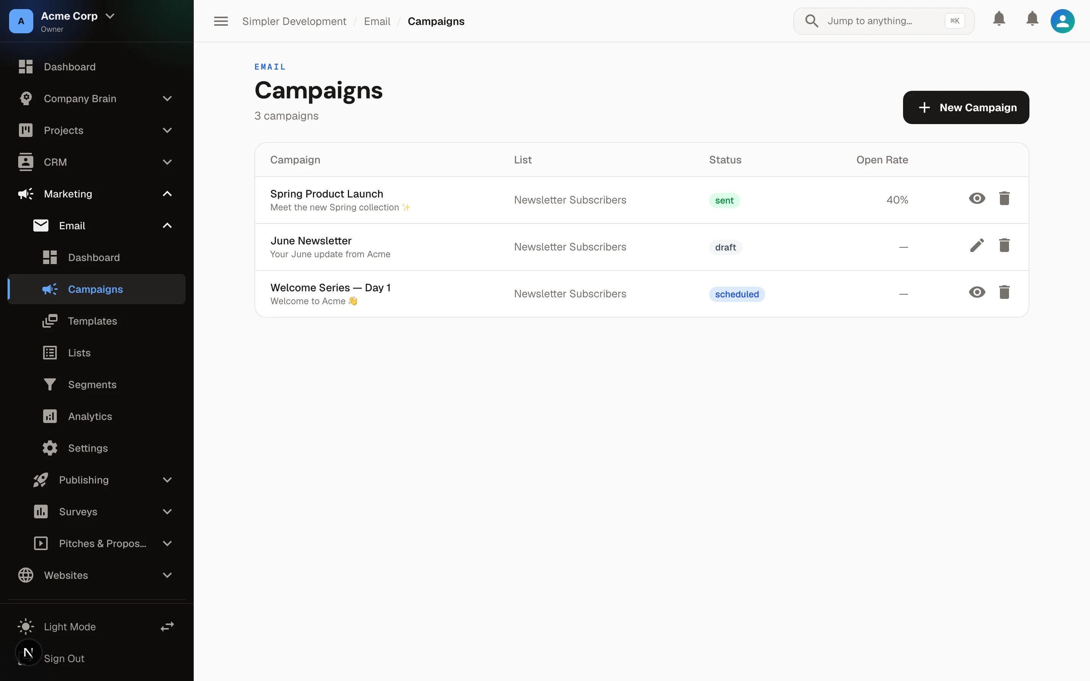Viewport: 1090px width, 681px height.
Task: Open the second notification bell
Action: 1032,19
